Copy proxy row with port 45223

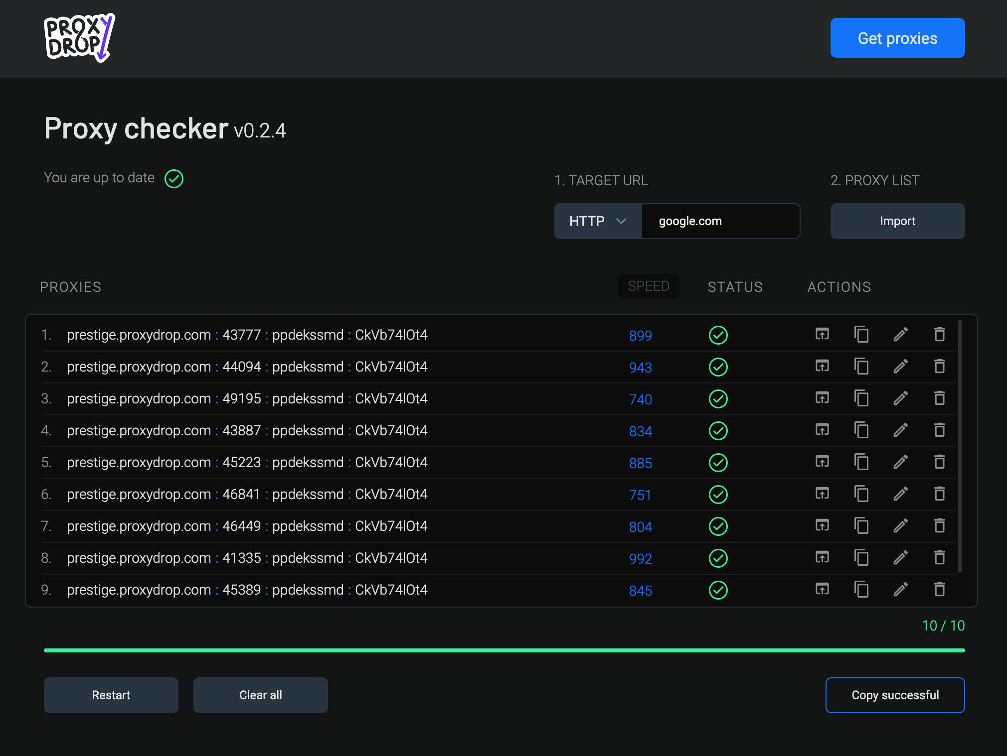click(861, 462)
